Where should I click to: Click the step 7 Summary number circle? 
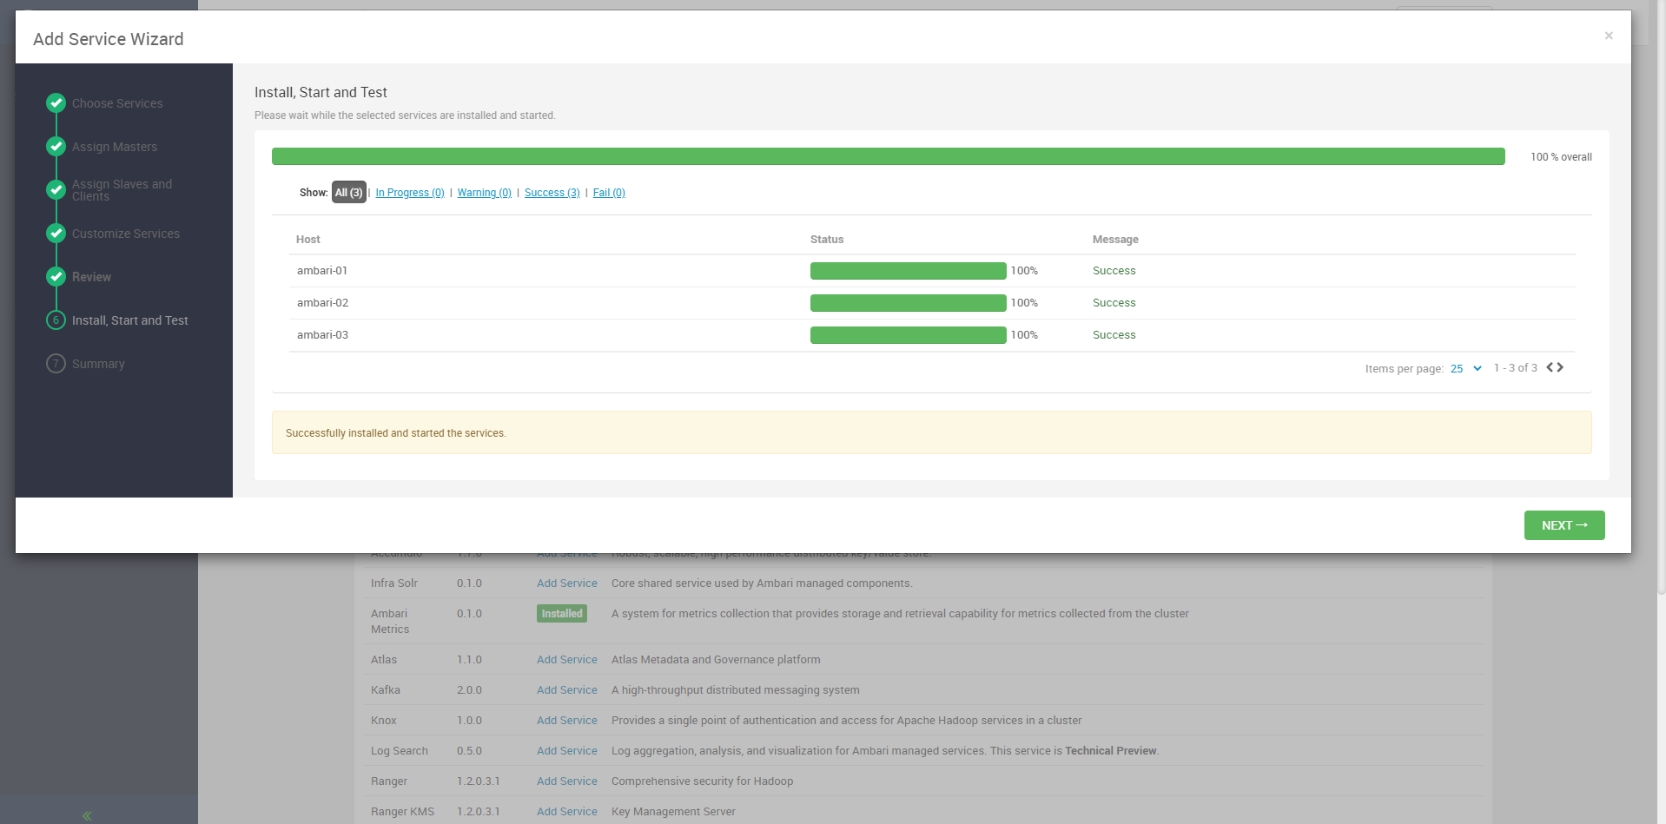click(56, 364)
